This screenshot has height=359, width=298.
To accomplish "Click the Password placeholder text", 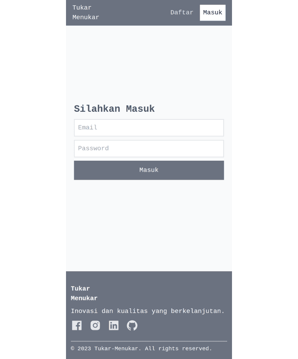I will point(93,149).
